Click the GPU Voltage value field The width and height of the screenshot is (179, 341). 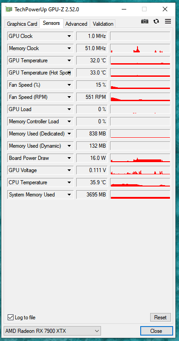[x=92, y=170]
